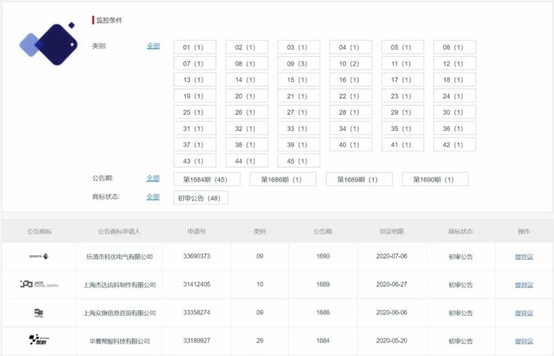Open 提异议 for 上海杰达齿科制作有限公司

tap(523, 284)
